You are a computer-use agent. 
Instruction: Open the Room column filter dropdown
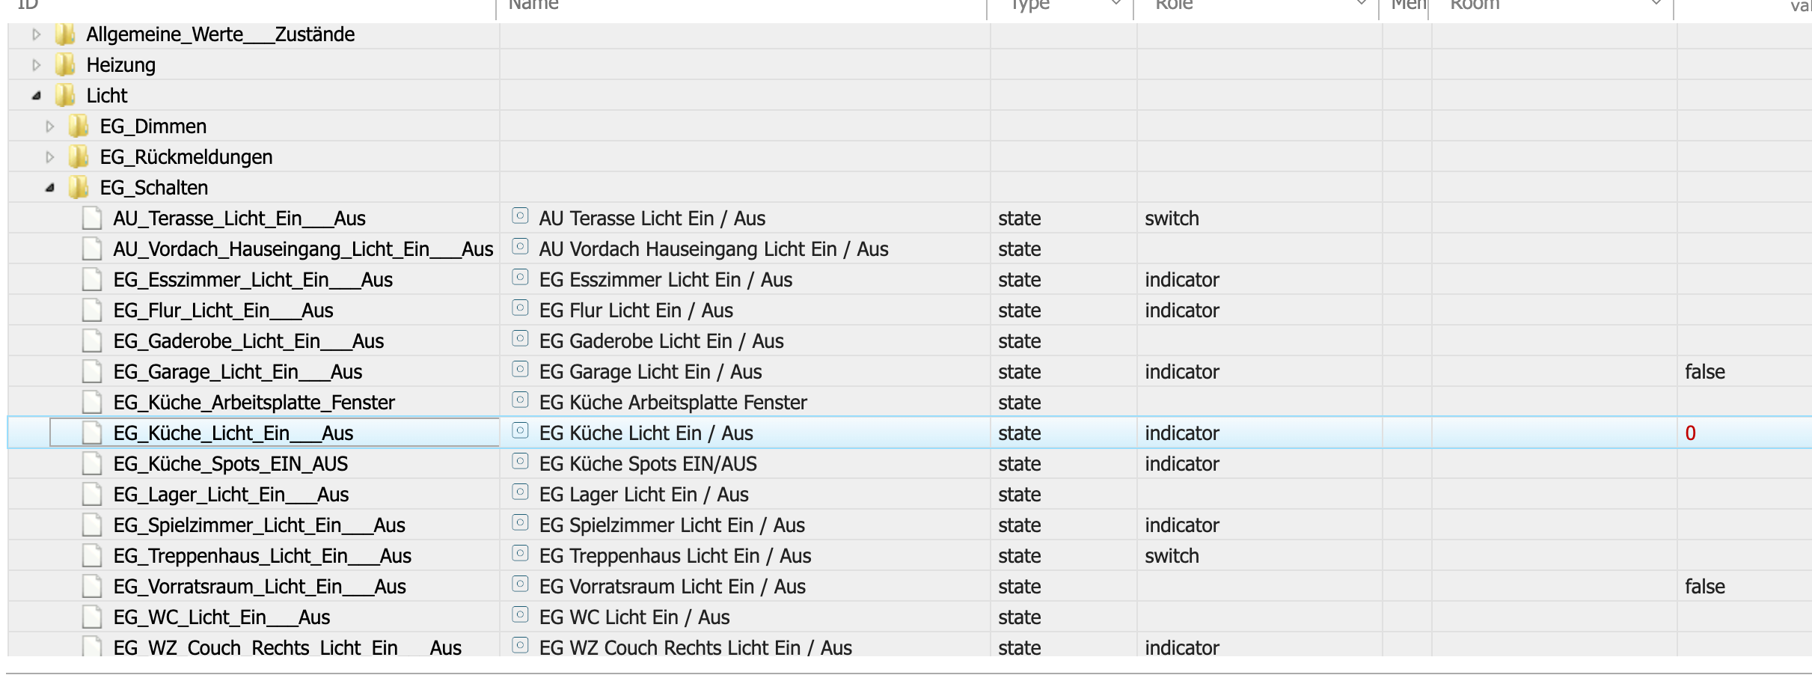point(1656,4)
